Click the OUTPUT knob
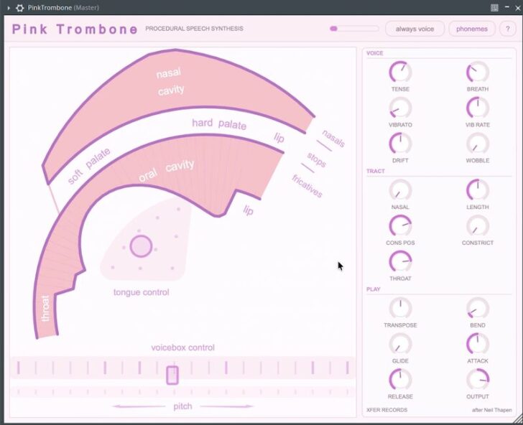Viewport: 523px width, 425px height. coord(478,379)
